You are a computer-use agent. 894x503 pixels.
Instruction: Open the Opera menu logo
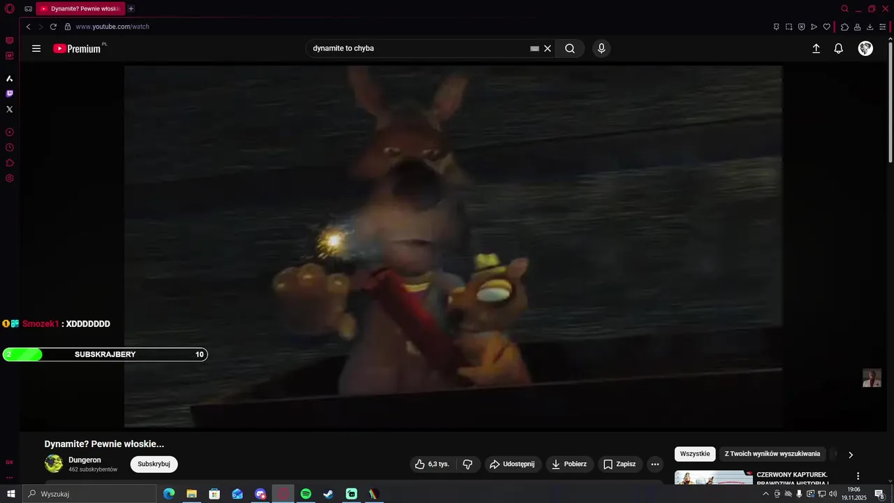[x=10, y=8]
